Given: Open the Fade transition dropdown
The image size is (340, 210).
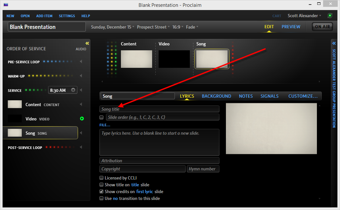Looking at the screenshot, I should tap(192, 27).
